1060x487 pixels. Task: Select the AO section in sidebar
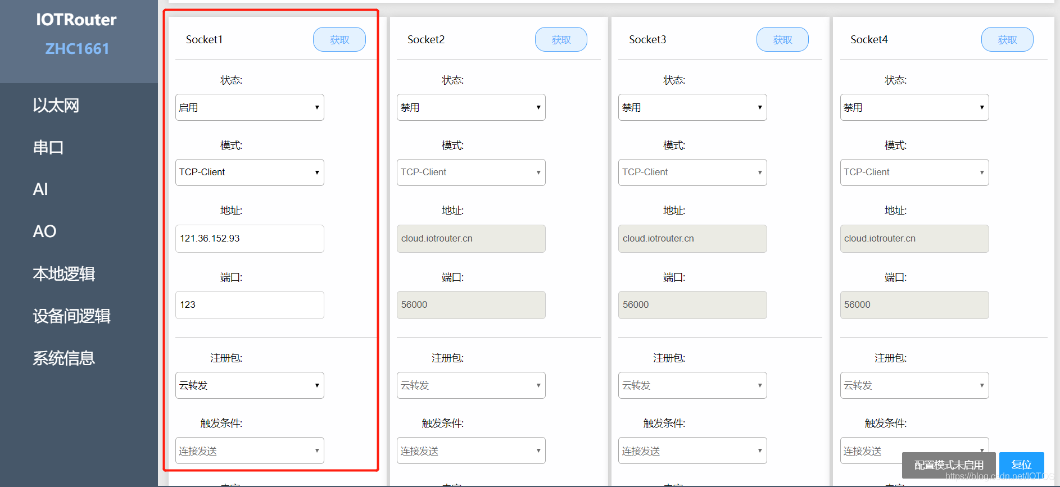pyautogui.click(x=44, y=231)
